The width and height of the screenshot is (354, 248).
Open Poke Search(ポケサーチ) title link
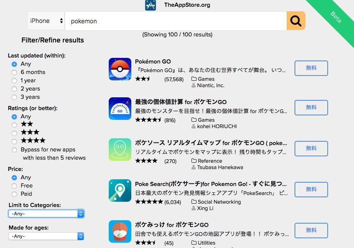coord(211,184)
